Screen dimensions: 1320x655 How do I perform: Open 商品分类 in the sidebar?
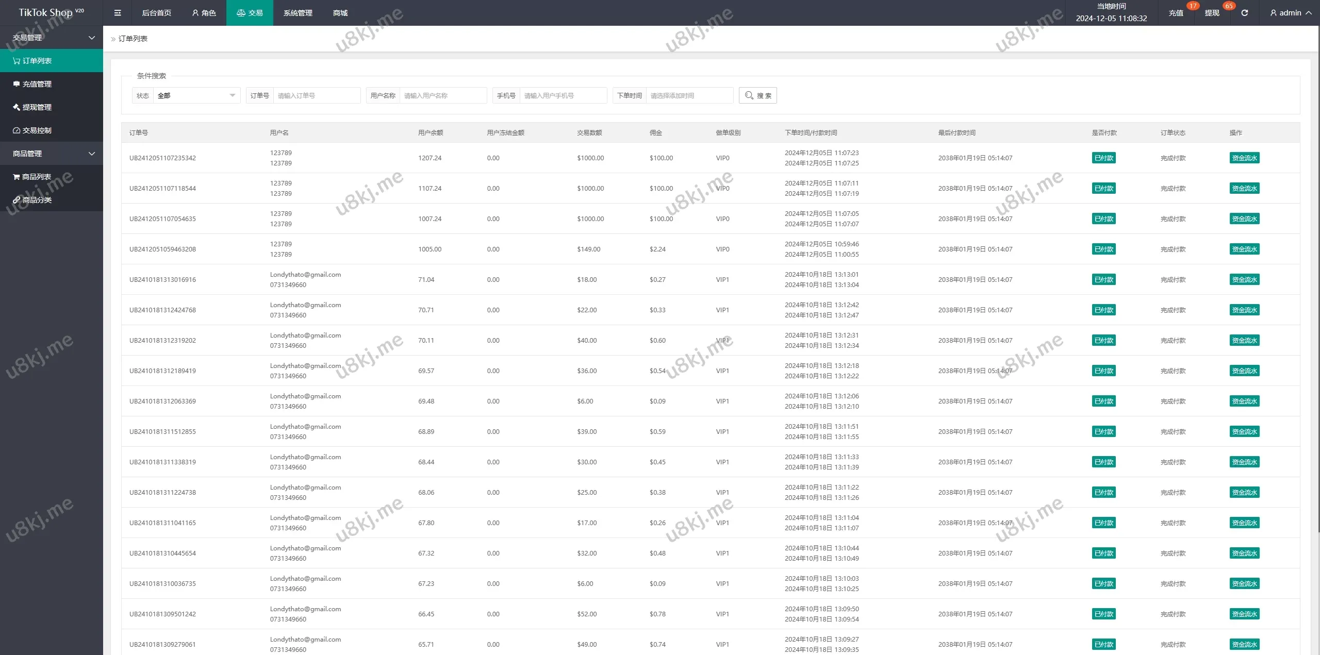(37, 200)
